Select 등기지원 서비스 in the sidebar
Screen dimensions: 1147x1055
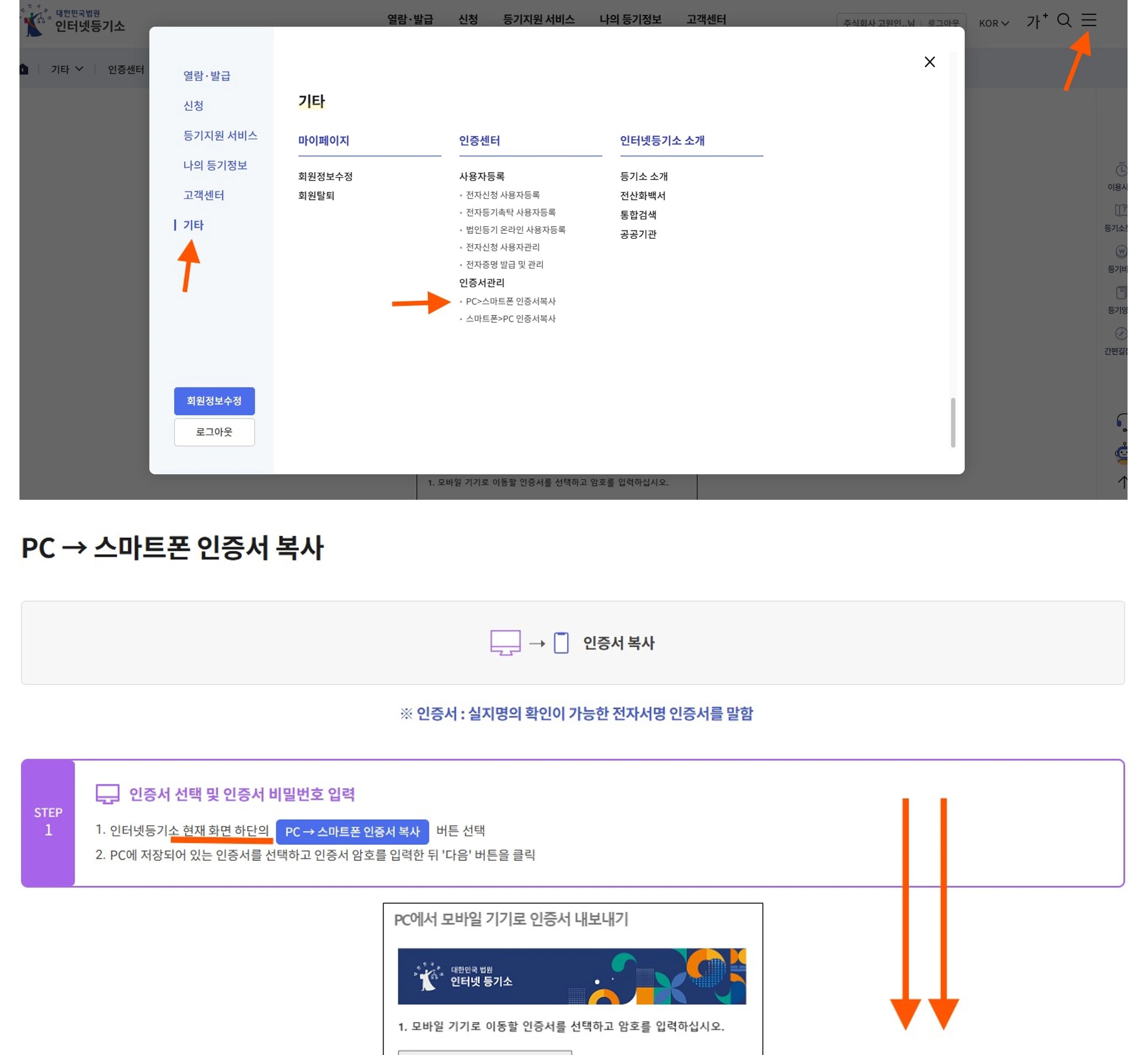(220, 135)
